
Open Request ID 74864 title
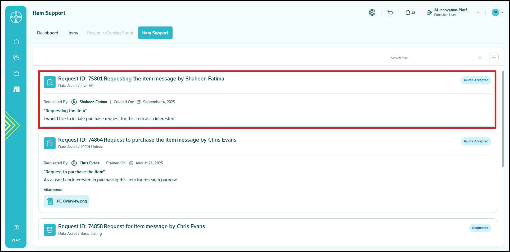pyautogui.click(x=147, y=140)
